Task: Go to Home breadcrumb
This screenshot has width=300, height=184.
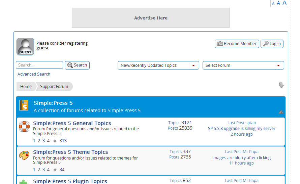Action: point(26,87)
